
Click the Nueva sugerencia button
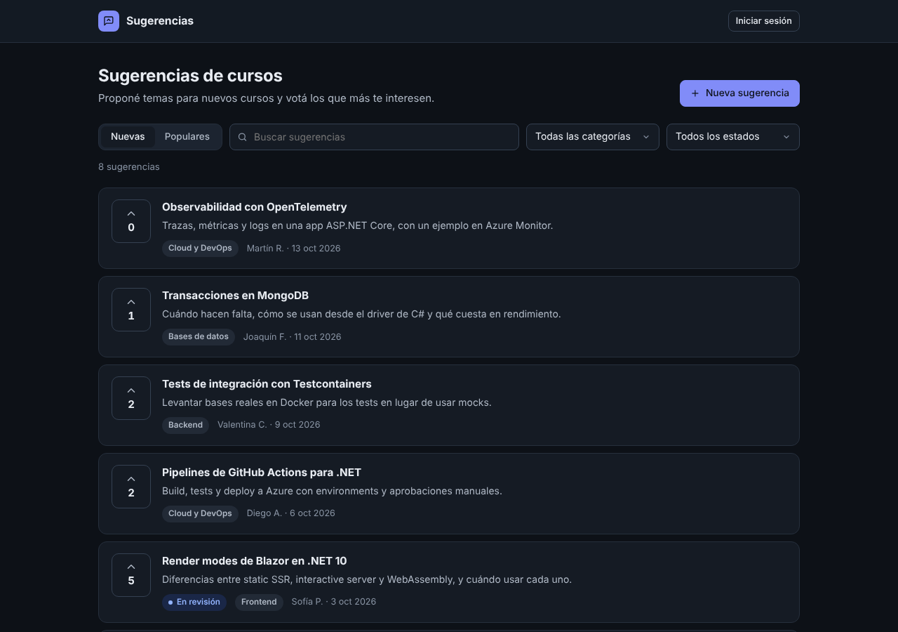click(x=739, y=93)
